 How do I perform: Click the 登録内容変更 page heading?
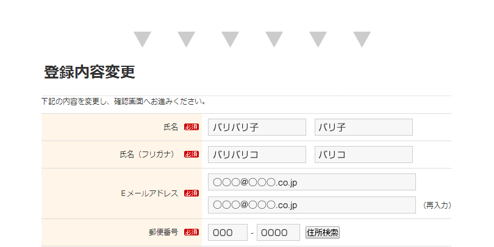click(x=89, y=72)
